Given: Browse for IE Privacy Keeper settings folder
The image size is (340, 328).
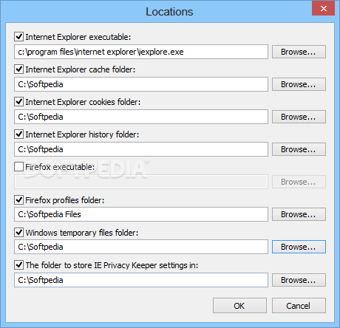Looking at the screenshot, I should pos(299,280).
